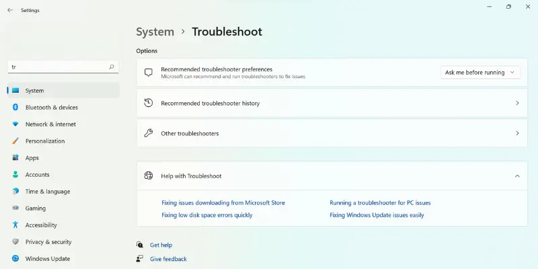Open the System settings category
This screenshot has height=269, width=538.
click(x=63, y=91)
